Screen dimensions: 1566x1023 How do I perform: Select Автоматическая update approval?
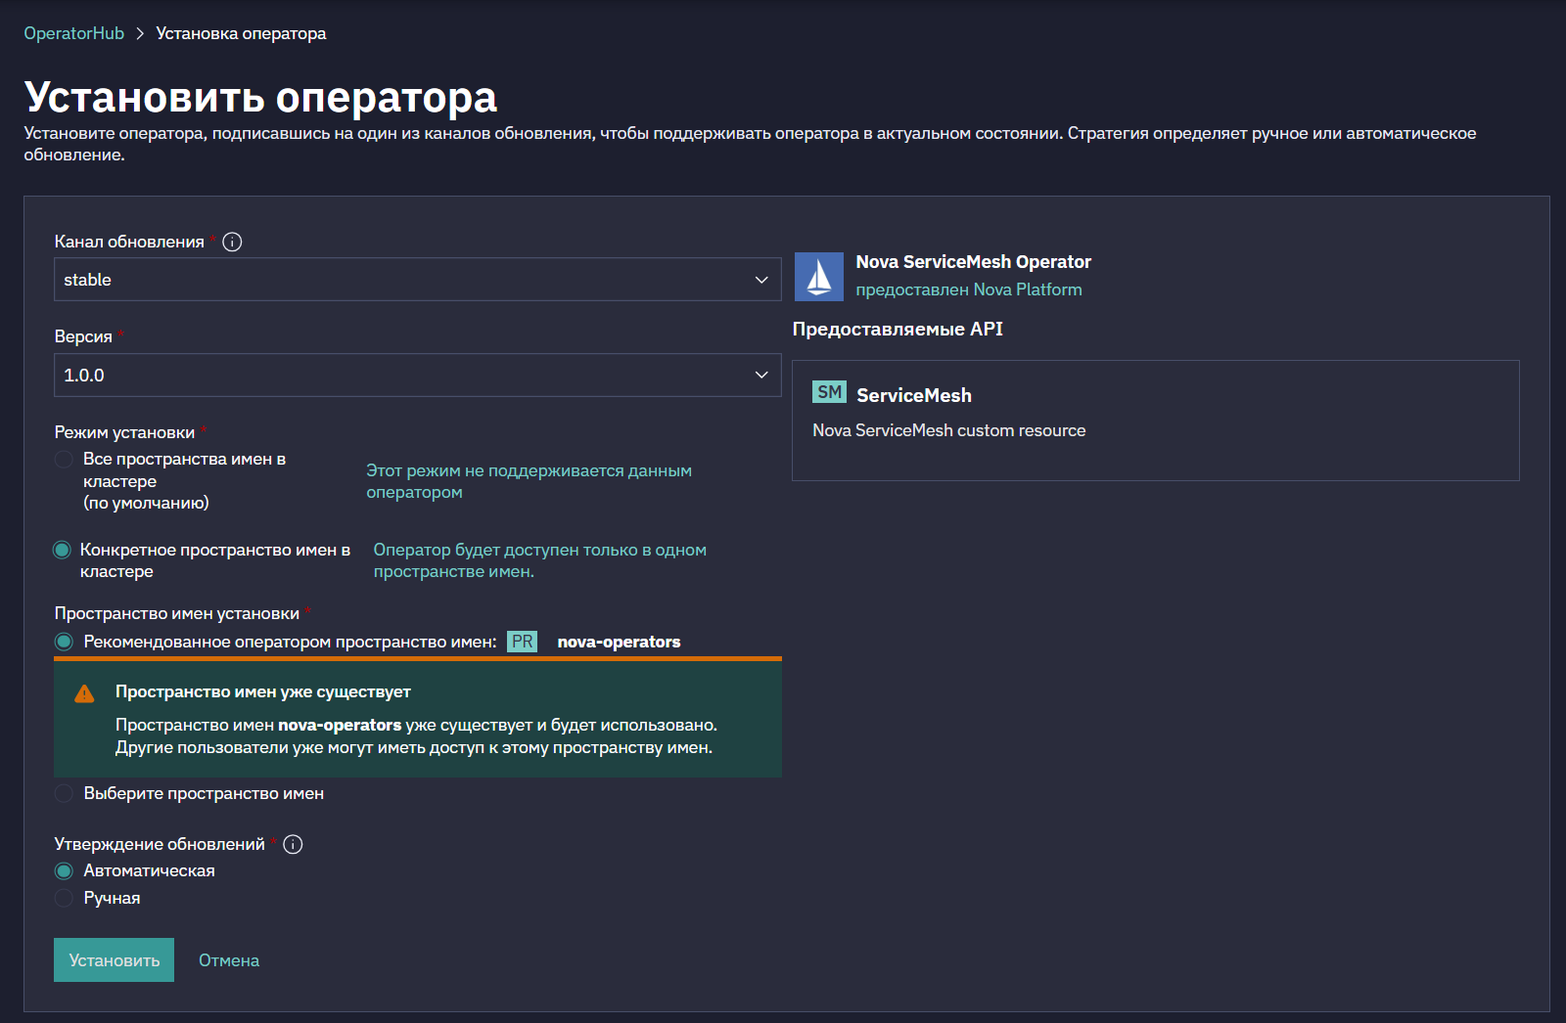[64, 870]
